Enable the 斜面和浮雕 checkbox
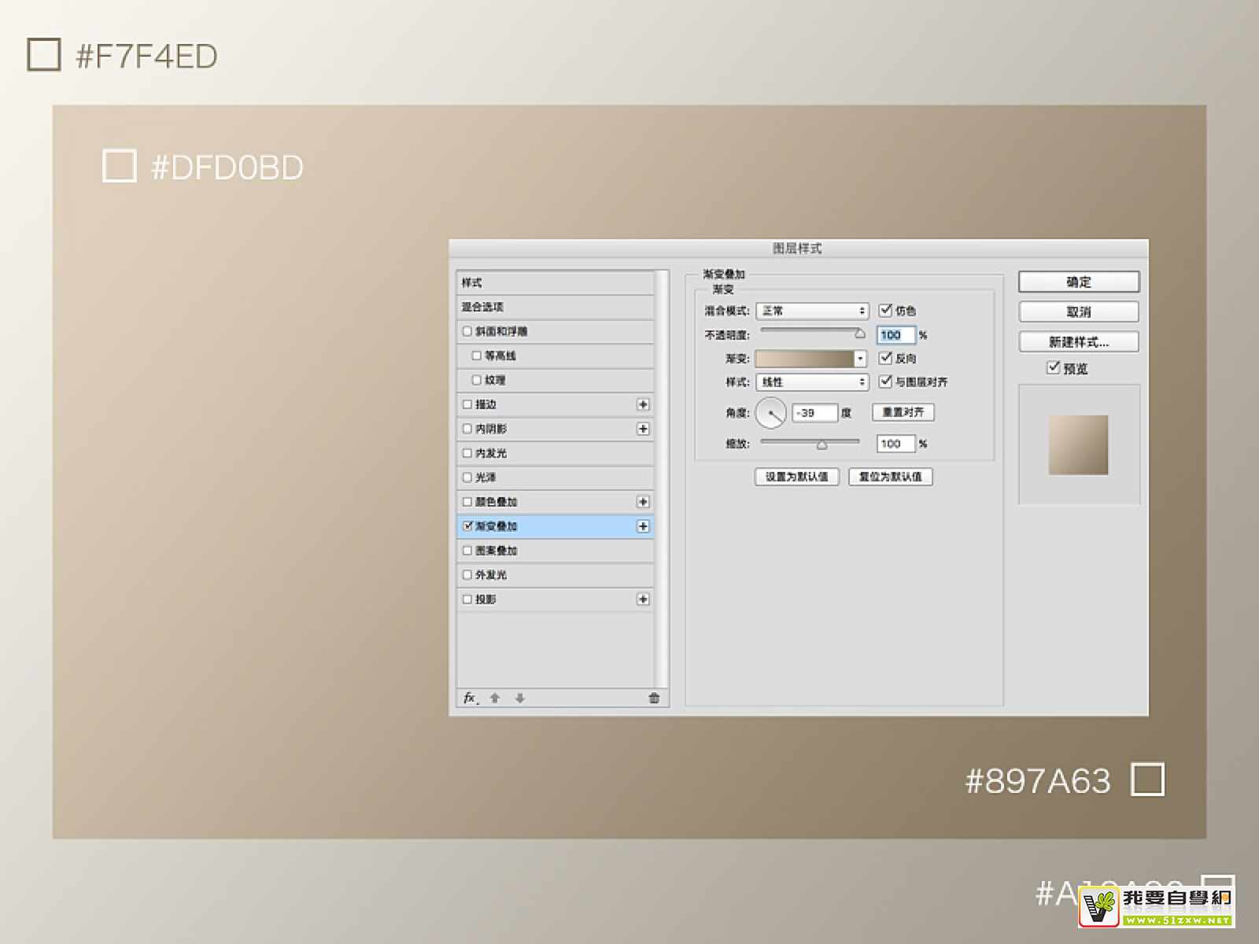The width and height of the screenshot is (1259, 944). (x=467, y=331)
